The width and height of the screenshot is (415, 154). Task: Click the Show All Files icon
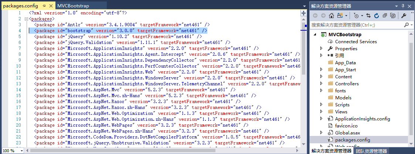click(392, 16)
